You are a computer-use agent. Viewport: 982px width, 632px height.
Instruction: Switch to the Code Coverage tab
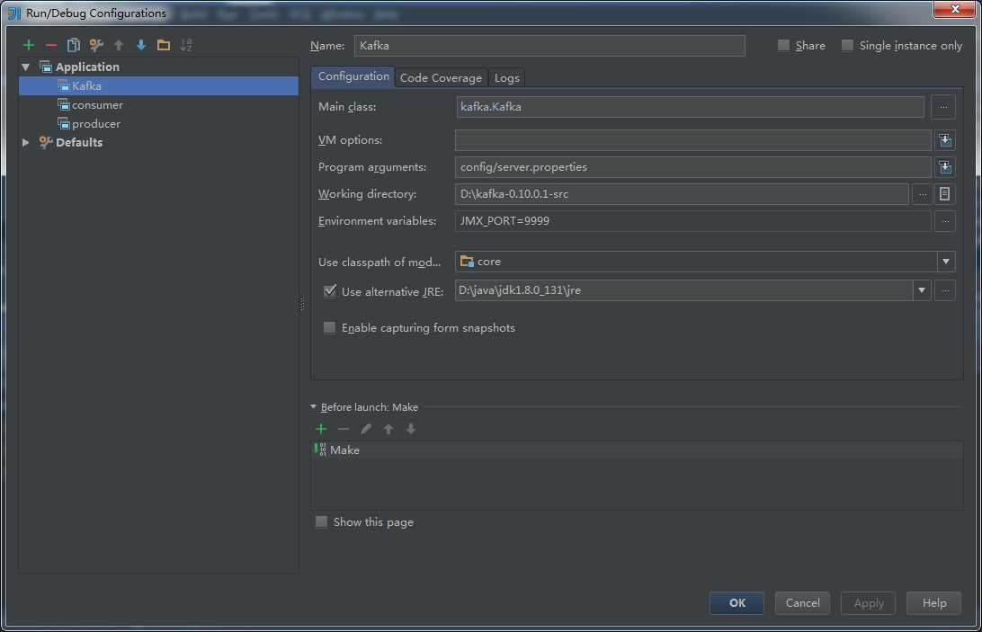(x=441, y=77)
